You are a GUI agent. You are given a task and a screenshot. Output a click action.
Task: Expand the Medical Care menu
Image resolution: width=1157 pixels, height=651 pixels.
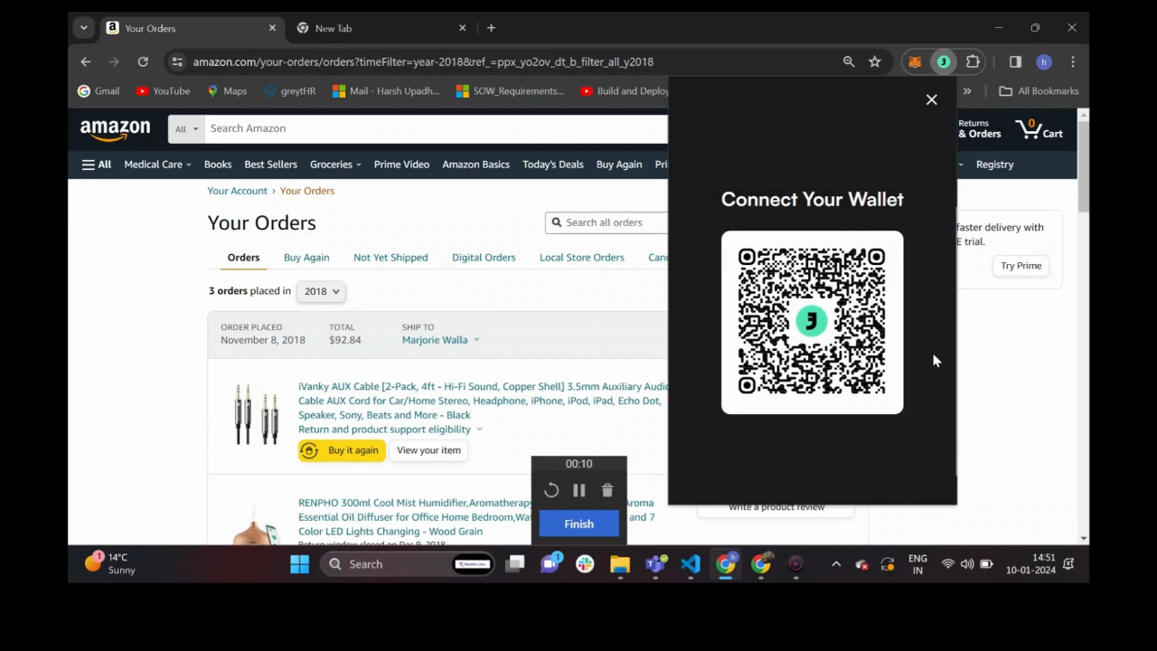[157, 165]
